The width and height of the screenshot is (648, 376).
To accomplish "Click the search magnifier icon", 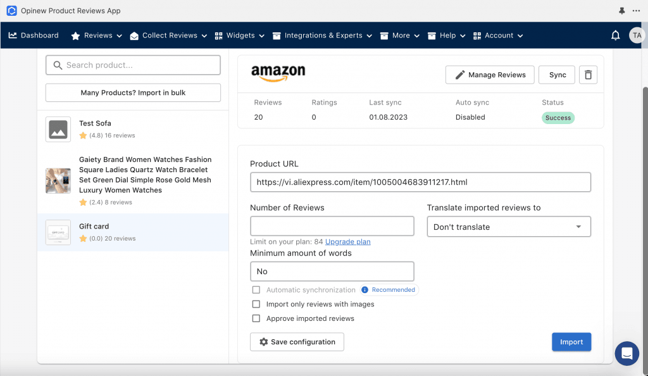I will pyautogui.click(x=58, y=65).
